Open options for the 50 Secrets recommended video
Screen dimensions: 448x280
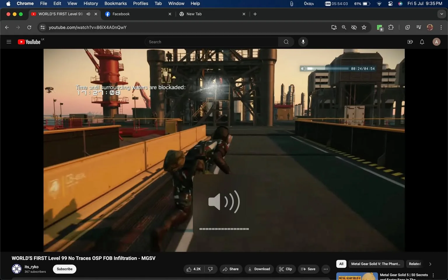click(433, 275)
